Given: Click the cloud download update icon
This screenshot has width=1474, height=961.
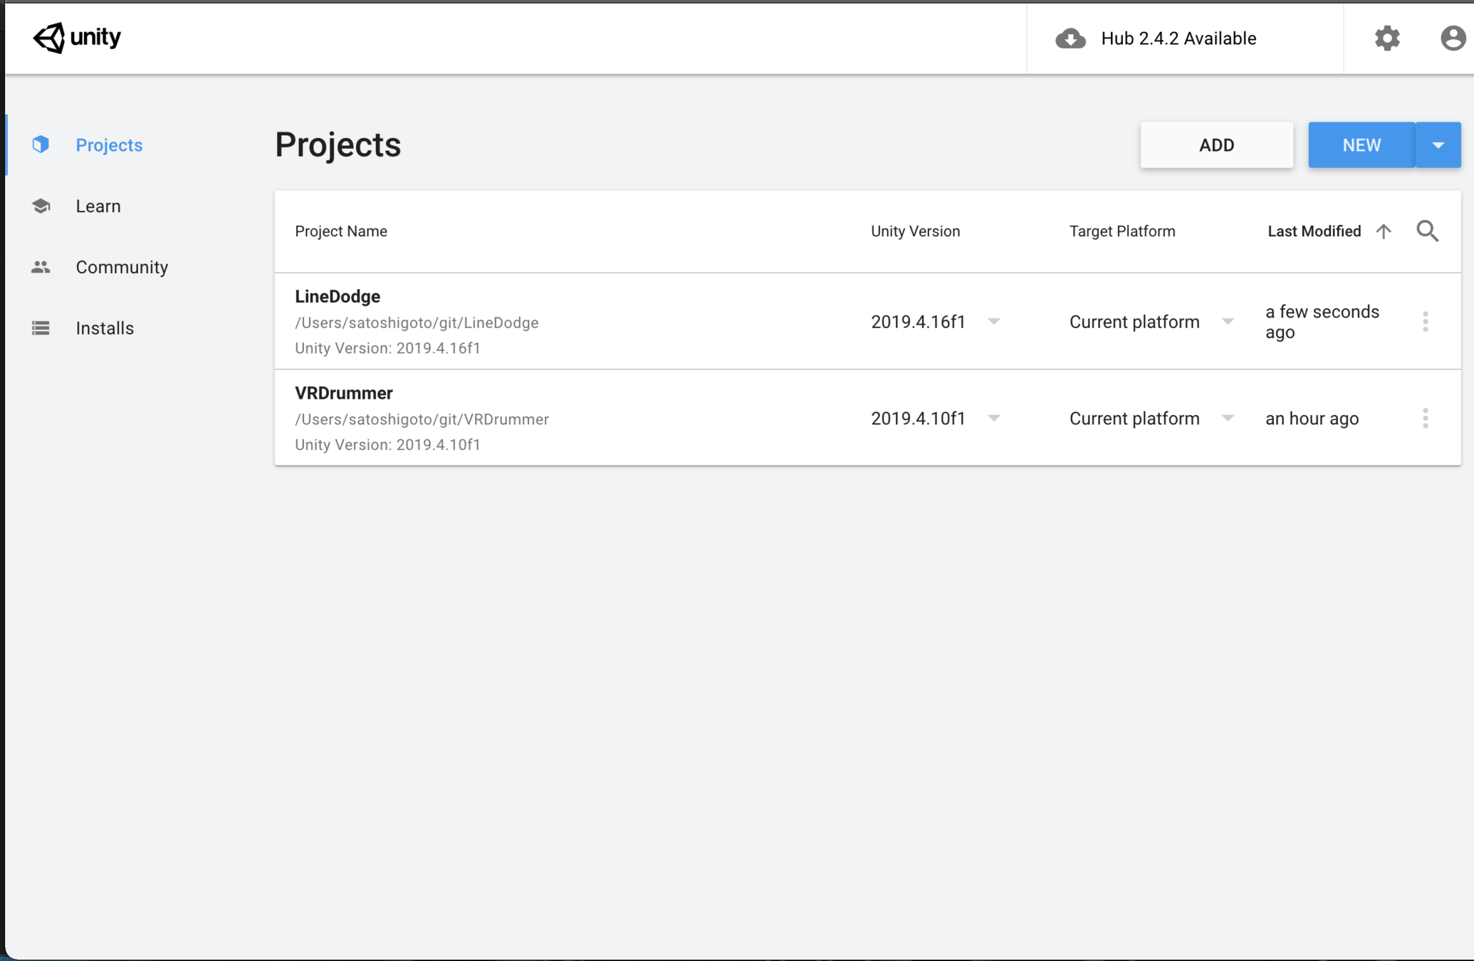Looking at the screenshot, I should [x=1070, y=38].
